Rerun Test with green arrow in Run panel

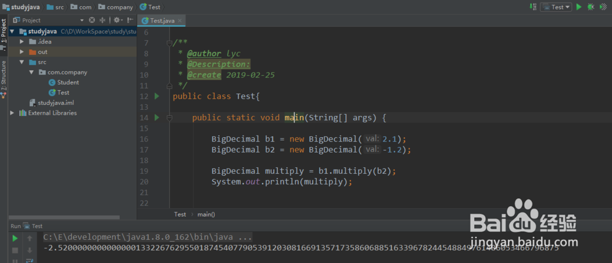tap(15, 238)
